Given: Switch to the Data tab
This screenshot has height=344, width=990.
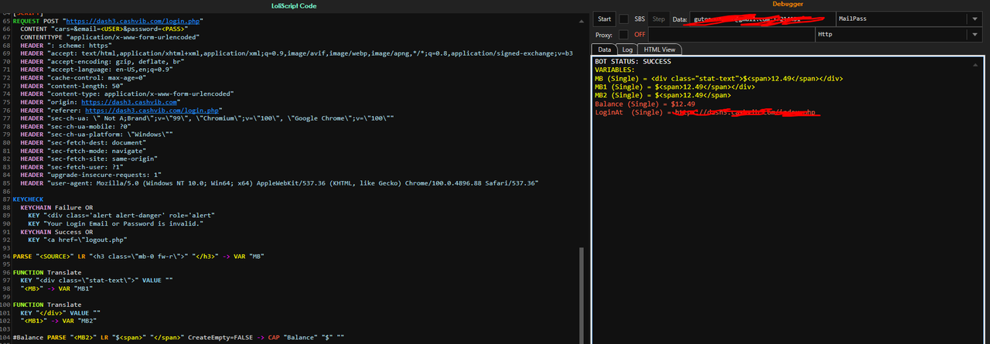Looking at the screenshot, I should pos(605,49).
